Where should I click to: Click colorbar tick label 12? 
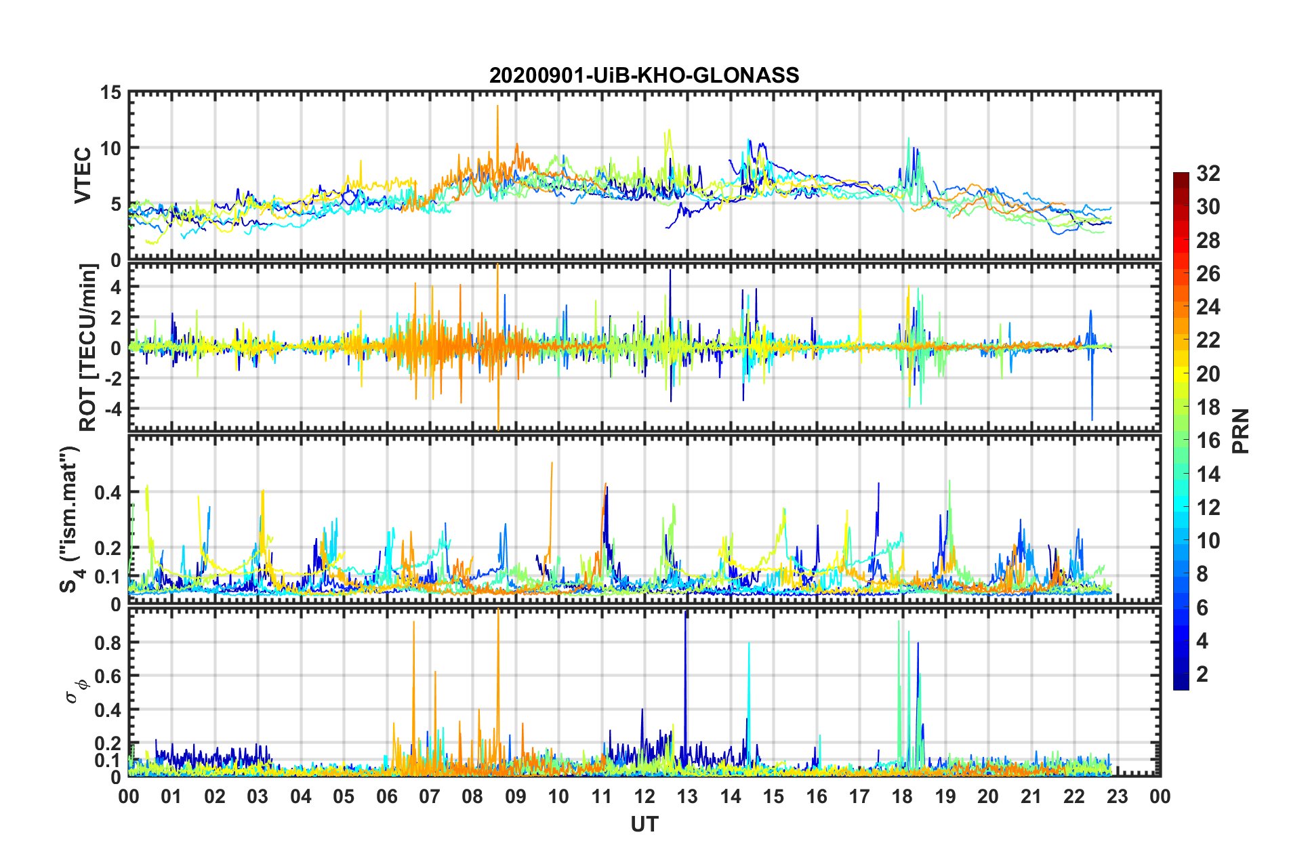coord(1208,508)
